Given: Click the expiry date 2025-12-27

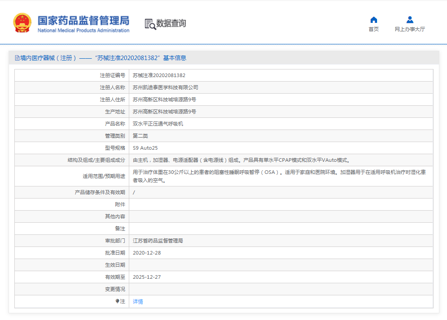Looking at the screenshot, I should pyautogui.click(x=147, y=277).
